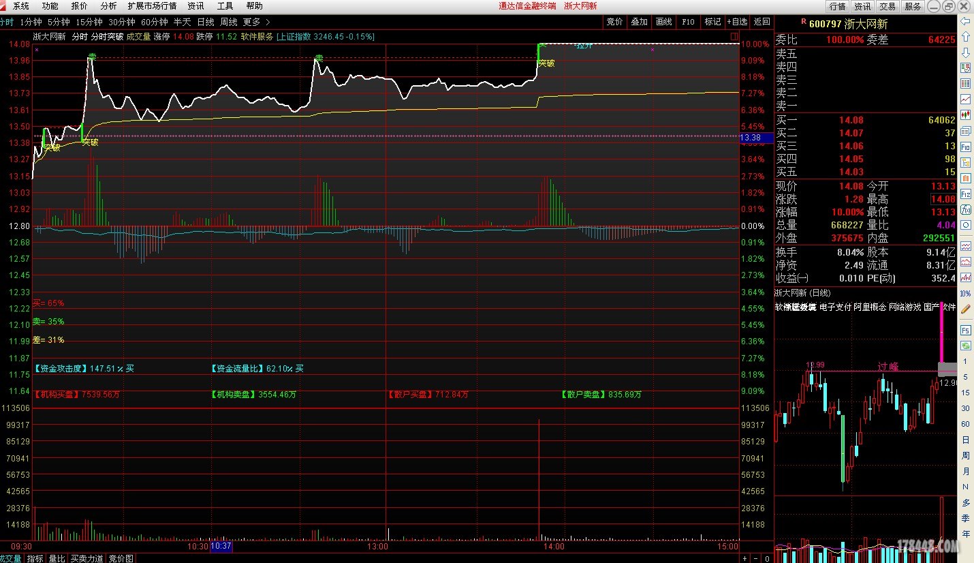The image size is (974, 563).
Task: Click the 10% icon in right sidebar
Action: pos(965,293)
